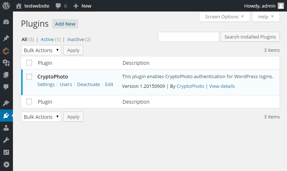Viewport: 287px width, 171px height.
Task: Click the Search Installed Plugins button
Action: pyautogui.click(x=250, y=37)
